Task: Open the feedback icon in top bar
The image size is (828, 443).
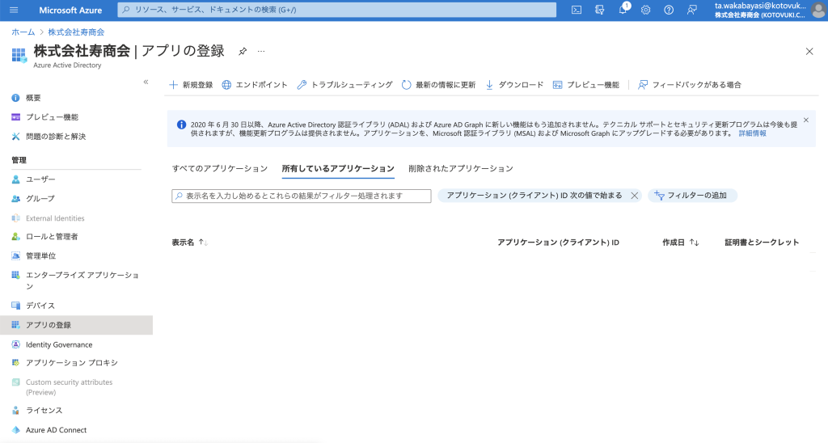Action: pos(692,10)
